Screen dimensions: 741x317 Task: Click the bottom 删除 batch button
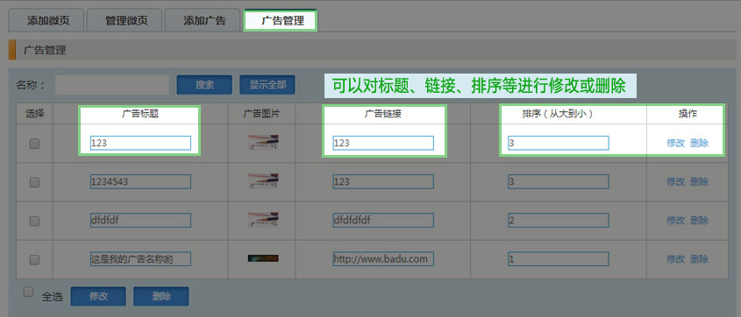[161, 296]
